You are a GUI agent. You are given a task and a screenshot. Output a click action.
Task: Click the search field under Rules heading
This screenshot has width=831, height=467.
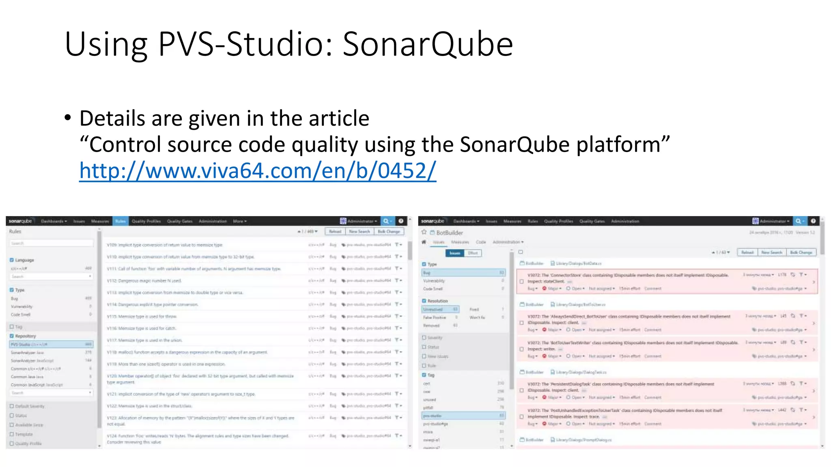point(51,243)
